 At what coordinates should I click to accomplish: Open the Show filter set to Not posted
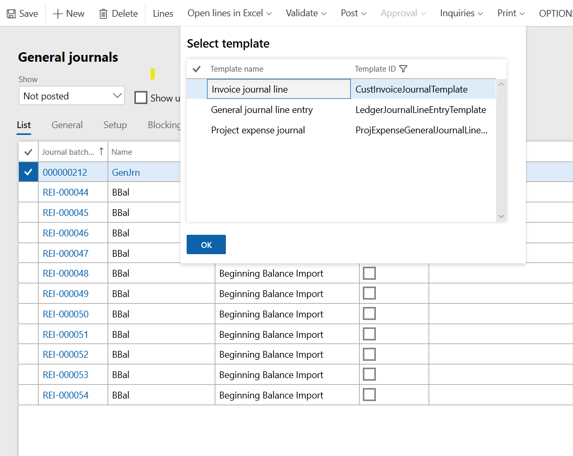click(x=72, y=96)
